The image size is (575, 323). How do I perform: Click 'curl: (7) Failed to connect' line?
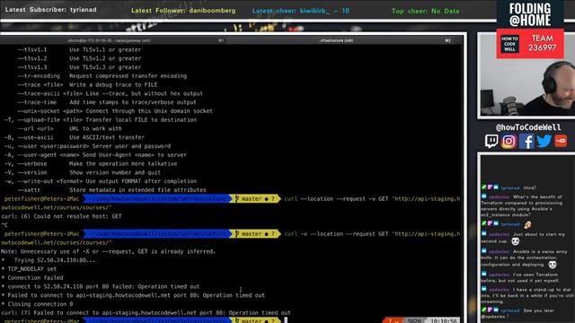click(x=146, y=313)
